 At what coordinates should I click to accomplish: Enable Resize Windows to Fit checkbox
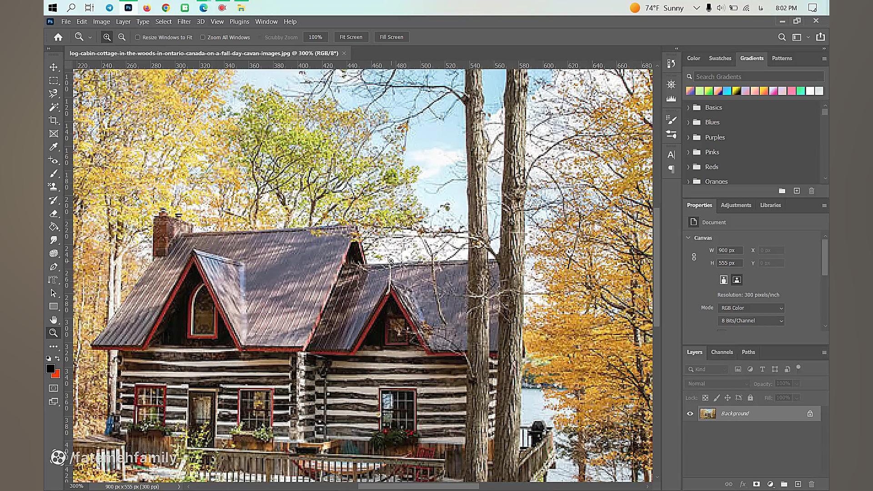tap(138, 37)
